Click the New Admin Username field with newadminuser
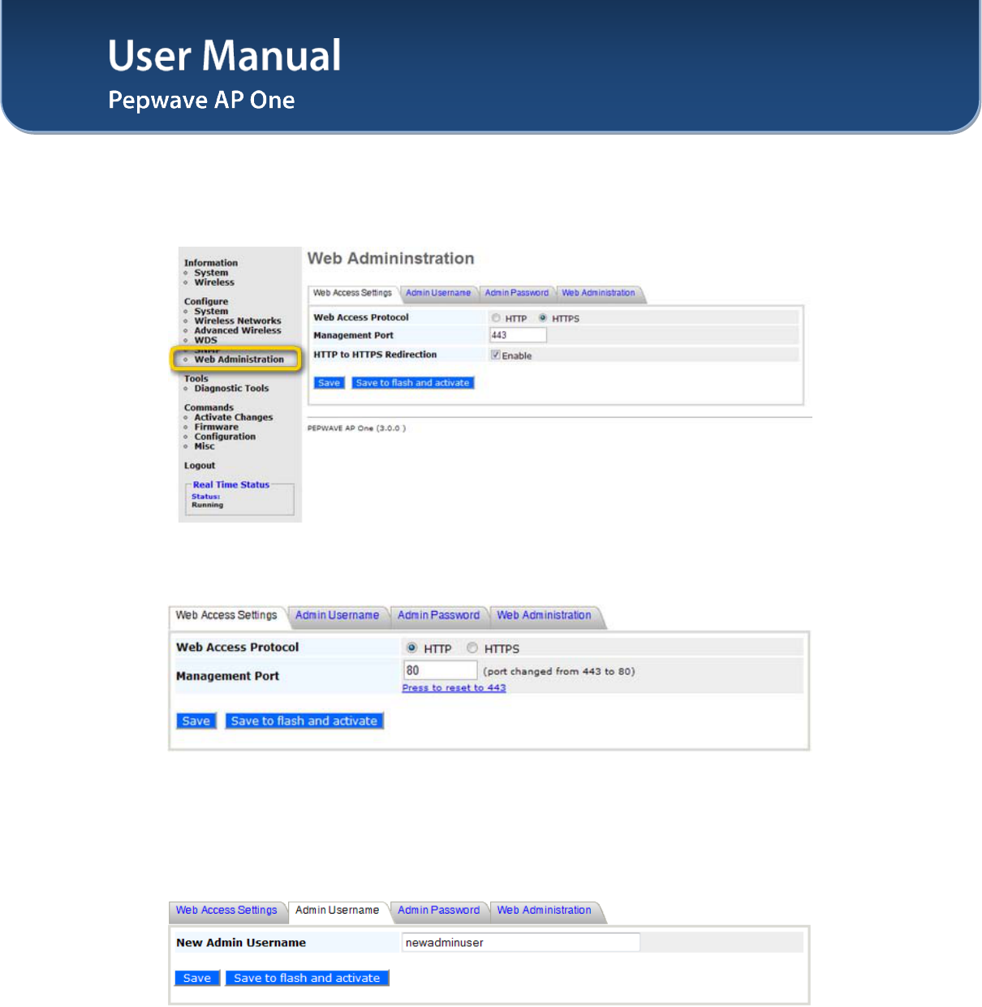Screen dimensions: 982x1007 [x=521, y=942]
